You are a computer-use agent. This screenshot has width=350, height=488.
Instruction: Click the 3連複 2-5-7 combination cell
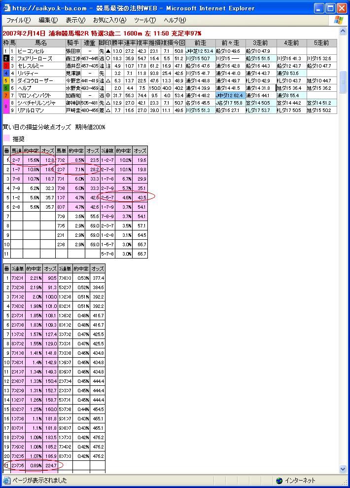107,197
